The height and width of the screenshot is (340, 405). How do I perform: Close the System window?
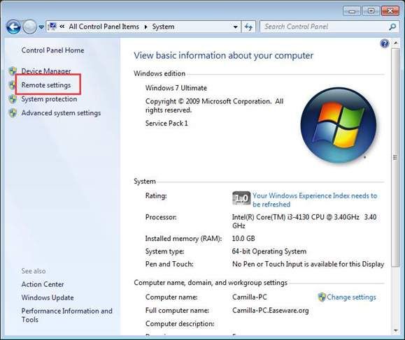point(390,11)
